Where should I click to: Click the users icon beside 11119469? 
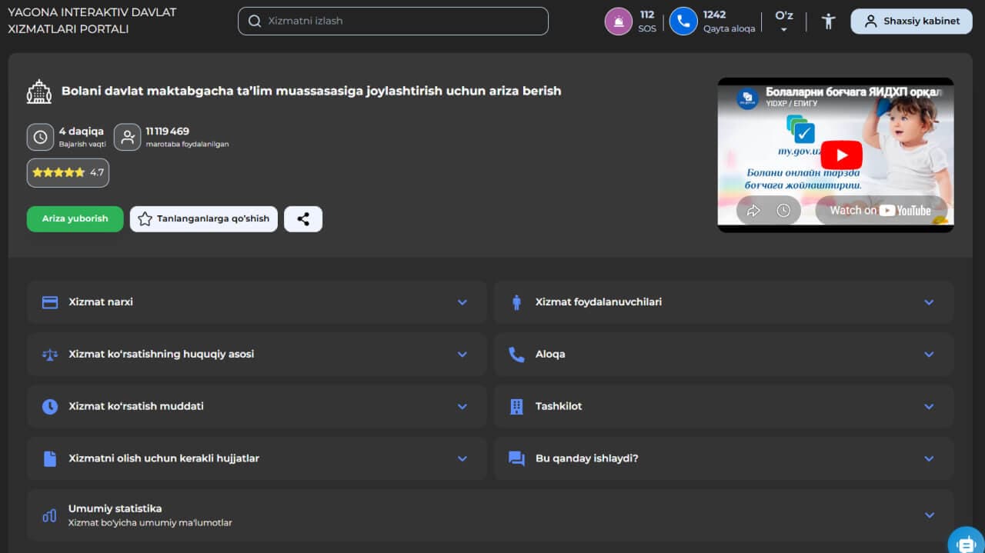coord(127,137)
